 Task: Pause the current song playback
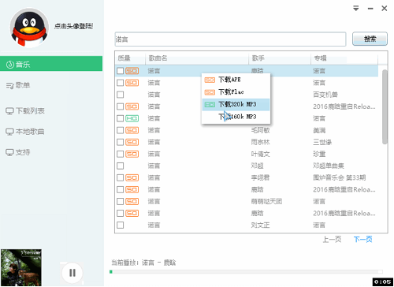point(72,273)
